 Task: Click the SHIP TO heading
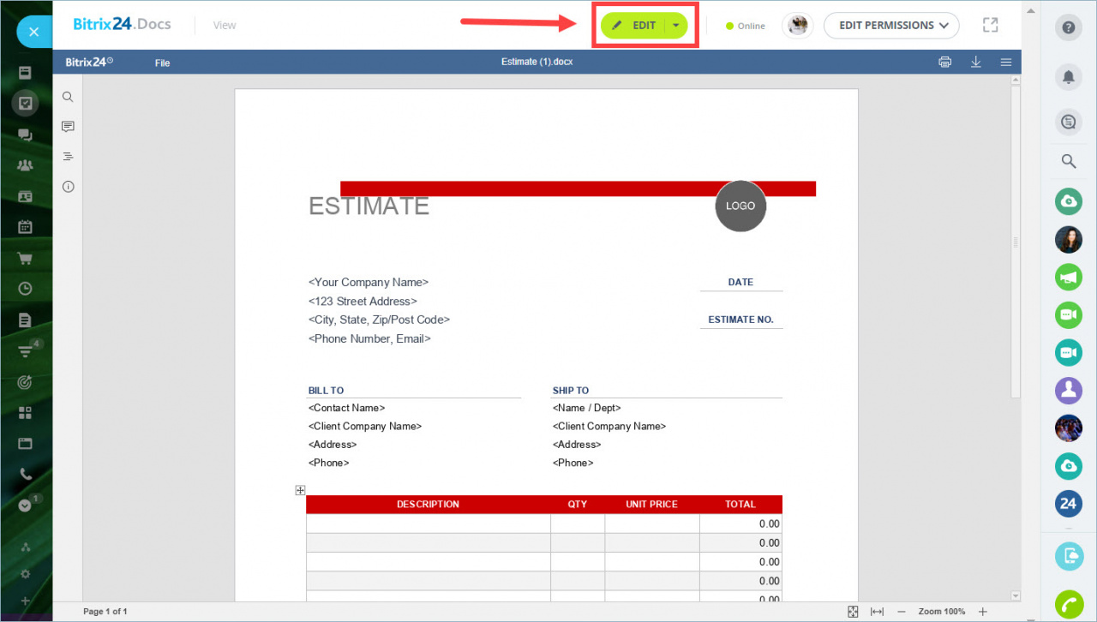(x=571, y=391)
